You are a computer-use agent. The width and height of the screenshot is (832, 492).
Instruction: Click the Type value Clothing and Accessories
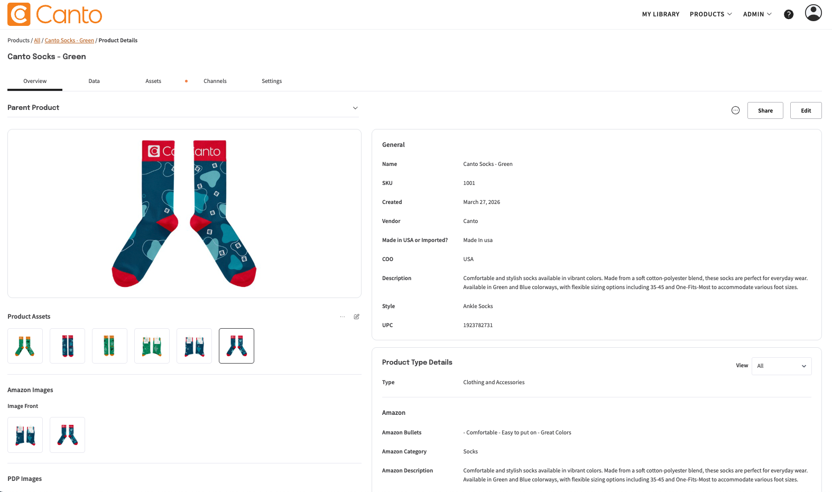point(494,382)
